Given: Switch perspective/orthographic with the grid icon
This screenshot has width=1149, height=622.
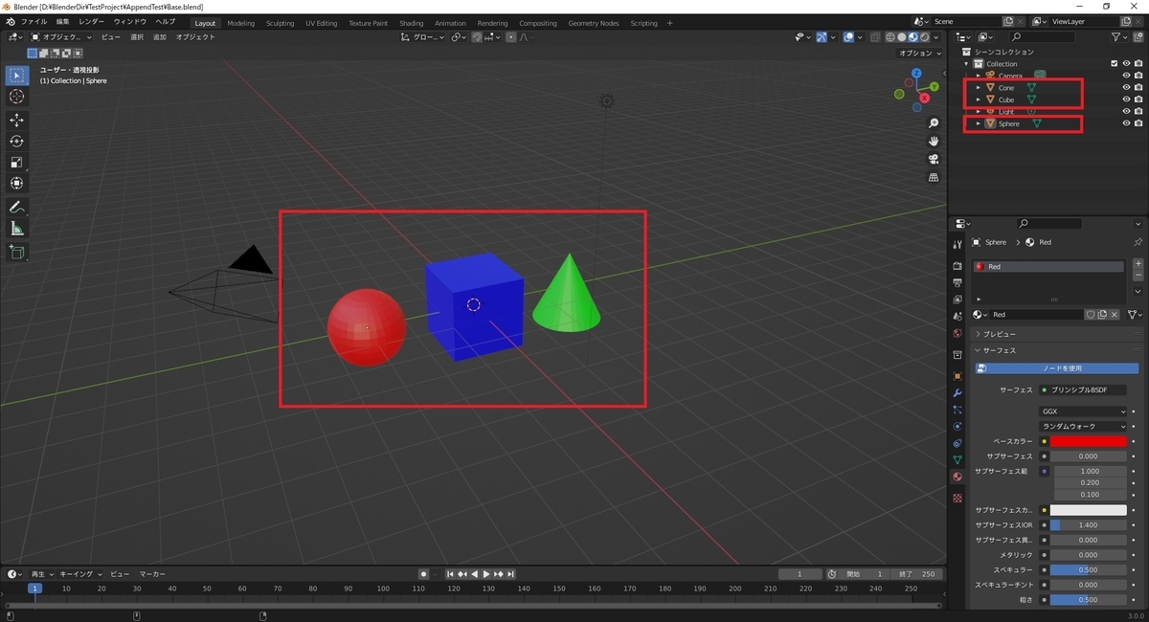Looking at the screenshot, I should coord(934,177).
